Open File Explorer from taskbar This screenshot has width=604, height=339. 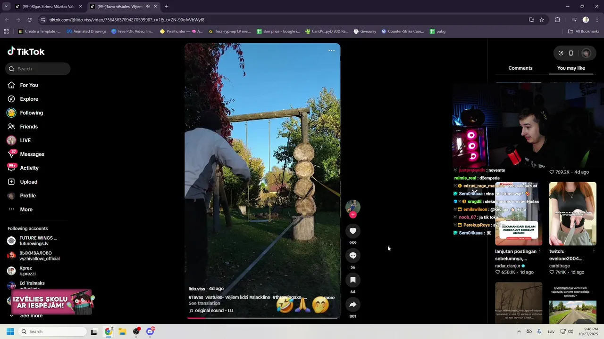(x=122, y=331)
